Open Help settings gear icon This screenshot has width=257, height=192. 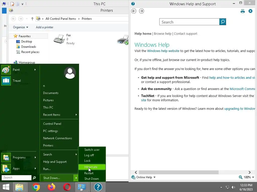250,11
